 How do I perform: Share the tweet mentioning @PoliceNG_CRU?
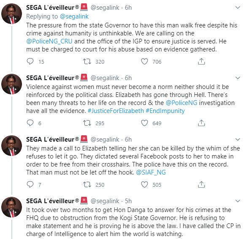click(x=201, y=62)
